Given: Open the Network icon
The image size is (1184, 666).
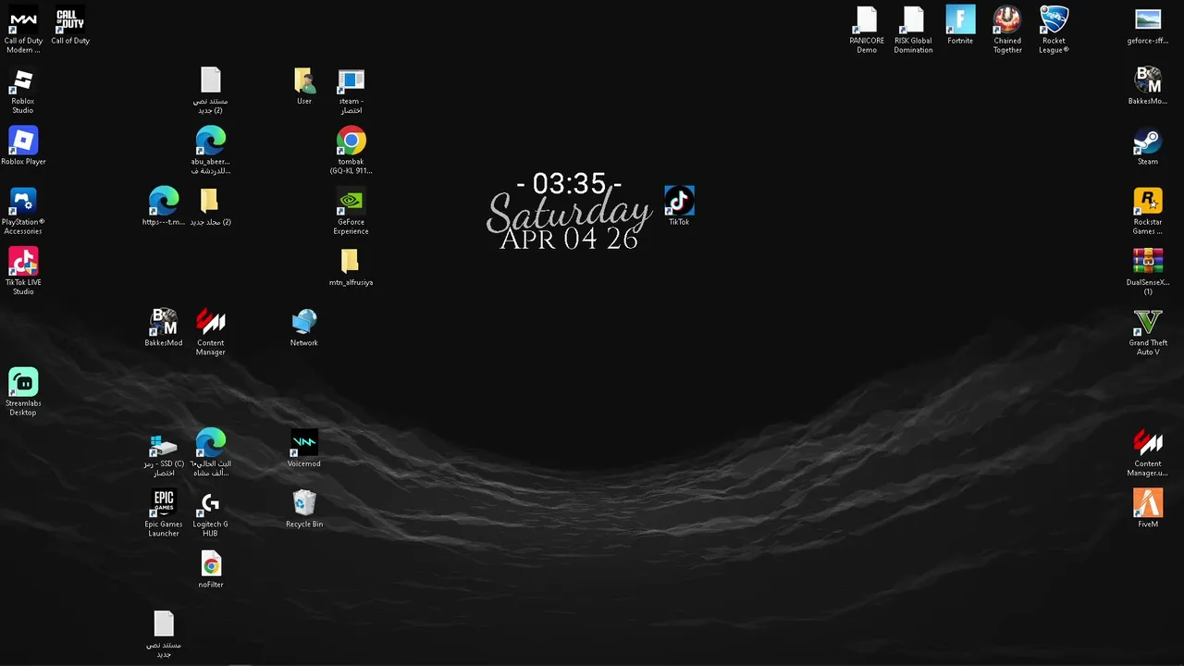Looking at the screenshot, I should point(304,327).
